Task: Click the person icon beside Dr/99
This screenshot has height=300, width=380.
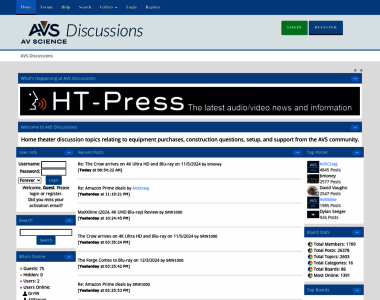Action: [24, 293]
